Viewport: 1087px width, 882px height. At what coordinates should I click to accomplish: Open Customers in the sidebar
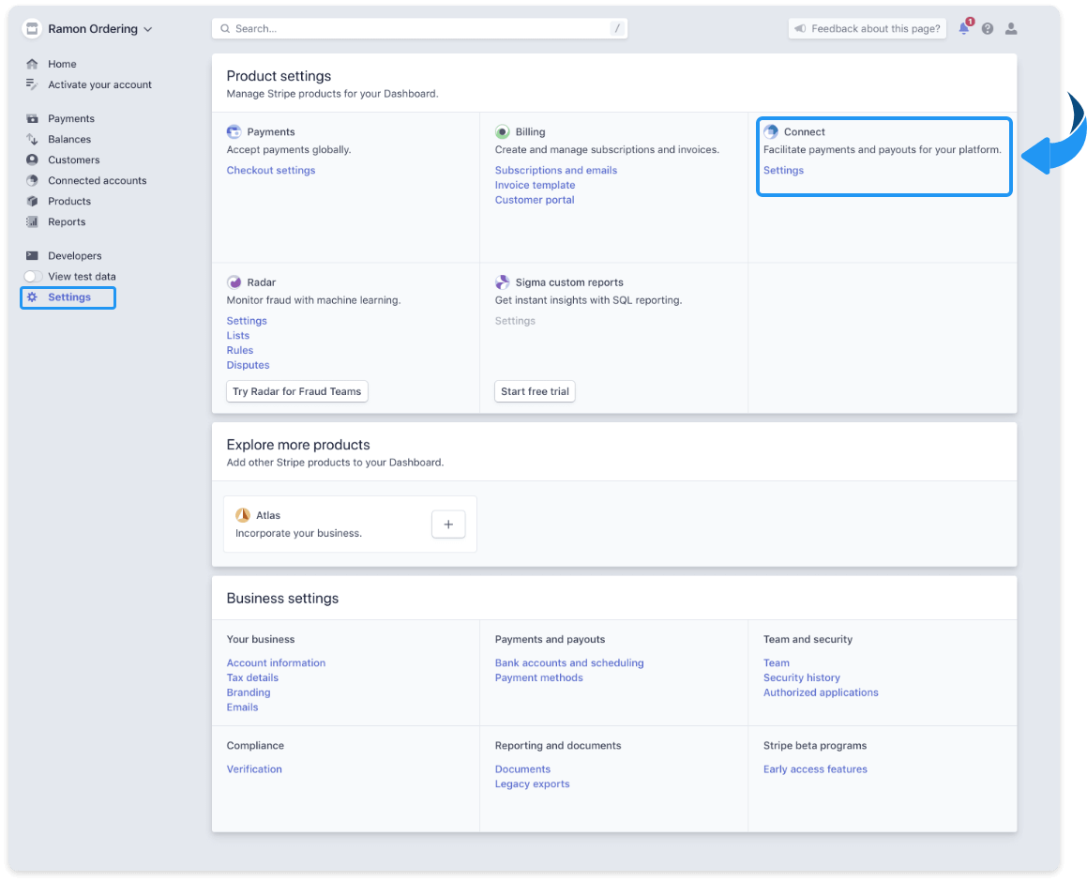pyautogui.click(x=73, y=160)
